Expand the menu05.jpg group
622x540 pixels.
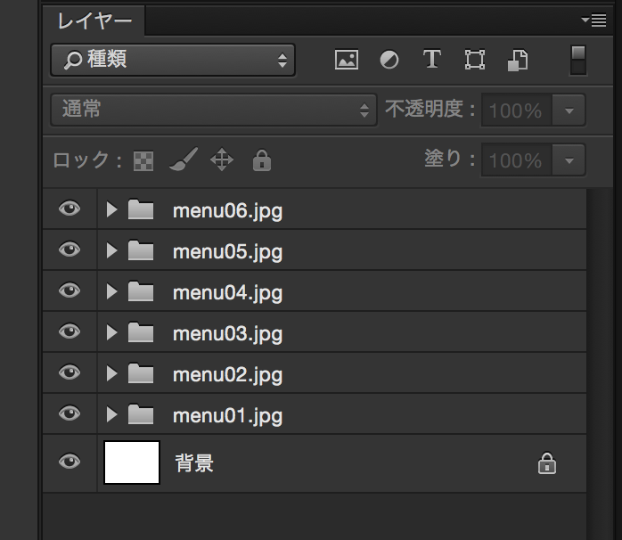click(111, 251)
